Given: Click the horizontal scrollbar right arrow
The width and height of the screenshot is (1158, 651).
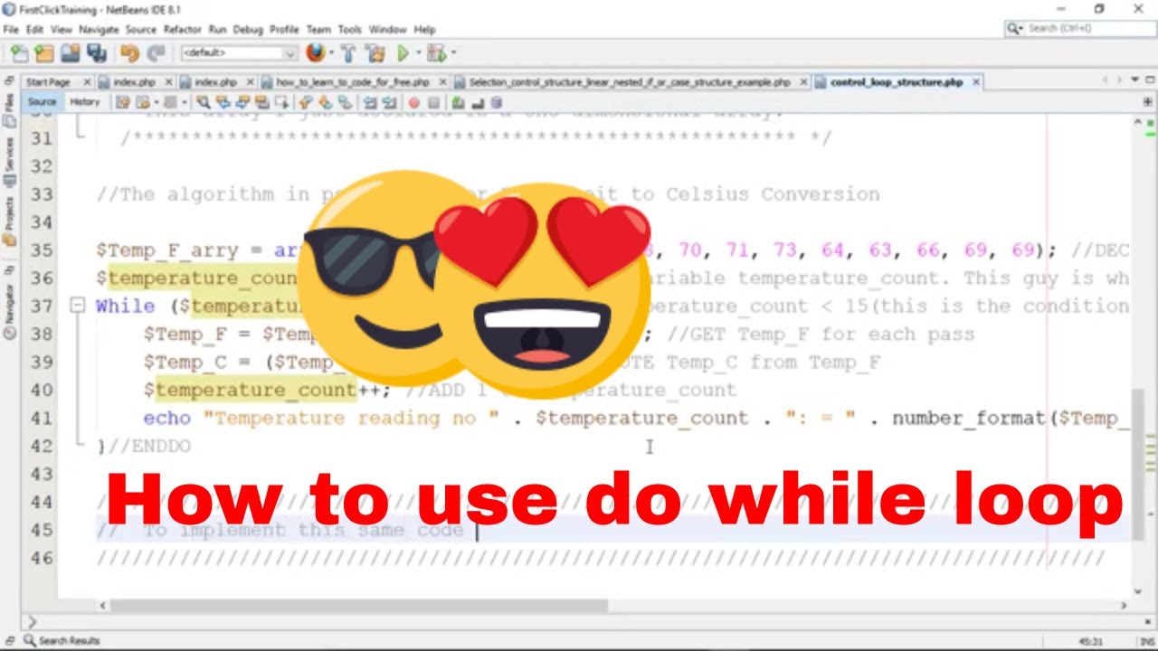Looking at the screenshot, I should (1125, 606).
